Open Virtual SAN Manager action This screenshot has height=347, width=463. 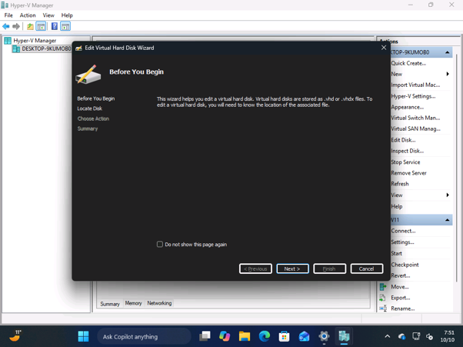tap(415, 128)
